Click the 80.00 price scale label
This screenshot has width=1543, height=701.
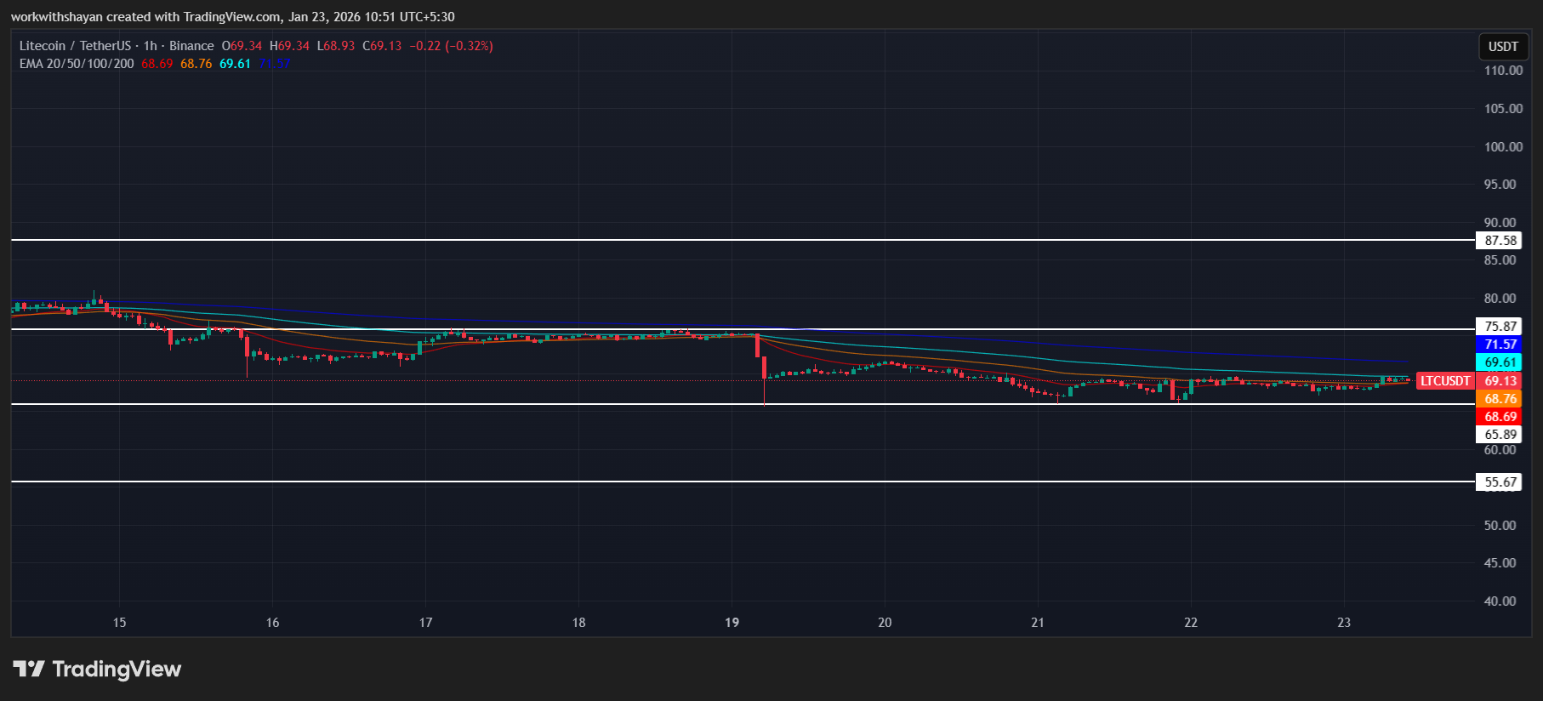tap(1500, 299)
